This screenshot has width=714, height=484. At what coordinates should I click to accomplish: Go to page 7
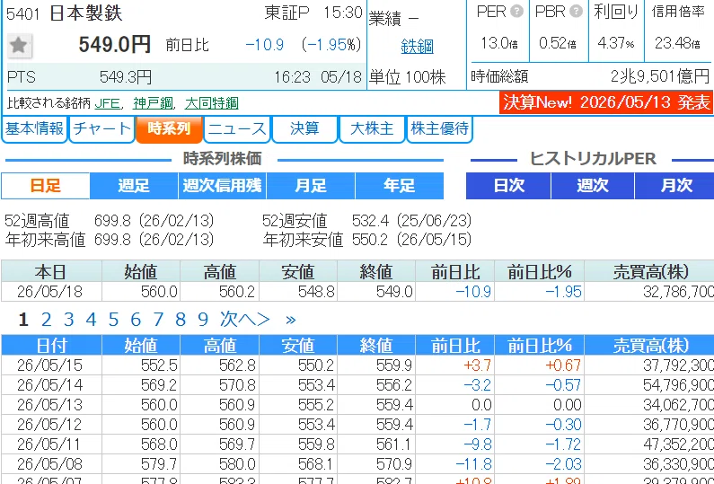coord(158,320)
